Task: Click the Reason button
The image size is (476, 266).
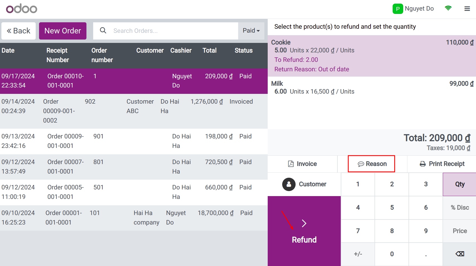Action: (x=372, y=164)
